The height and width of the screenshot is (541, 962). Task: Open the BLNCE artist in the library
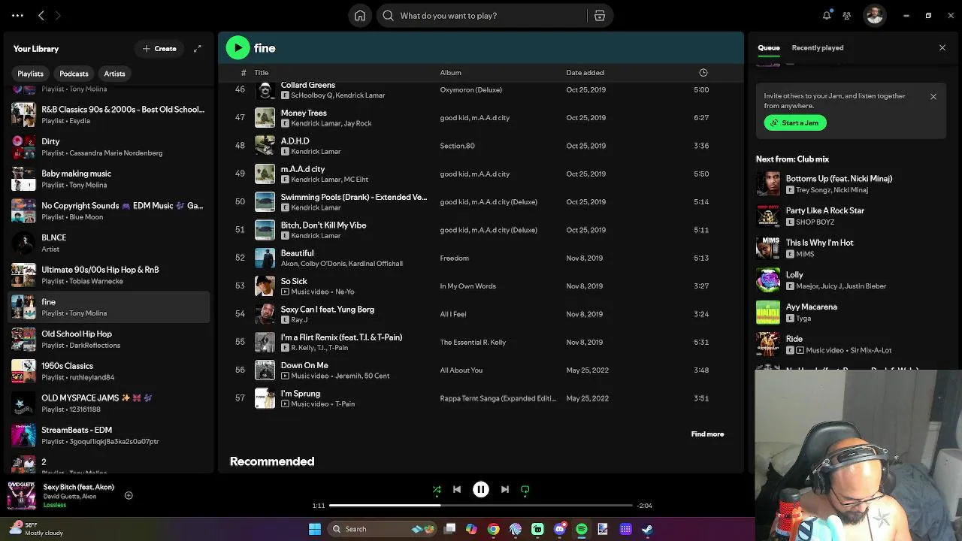(109, 243)
